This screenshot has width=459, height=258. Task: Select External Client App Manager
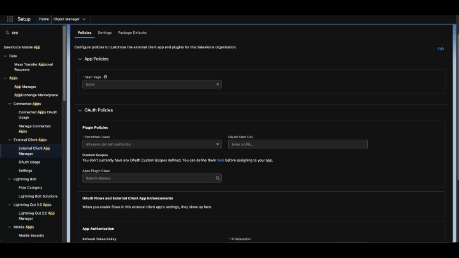point(34,151)
